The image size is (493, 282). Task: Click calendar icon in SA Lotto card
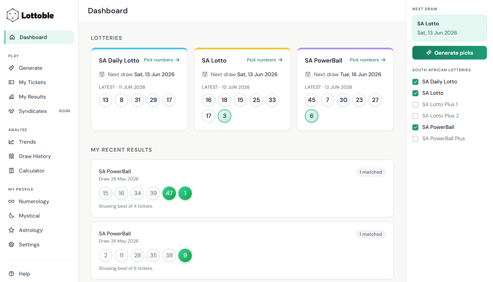205,74
